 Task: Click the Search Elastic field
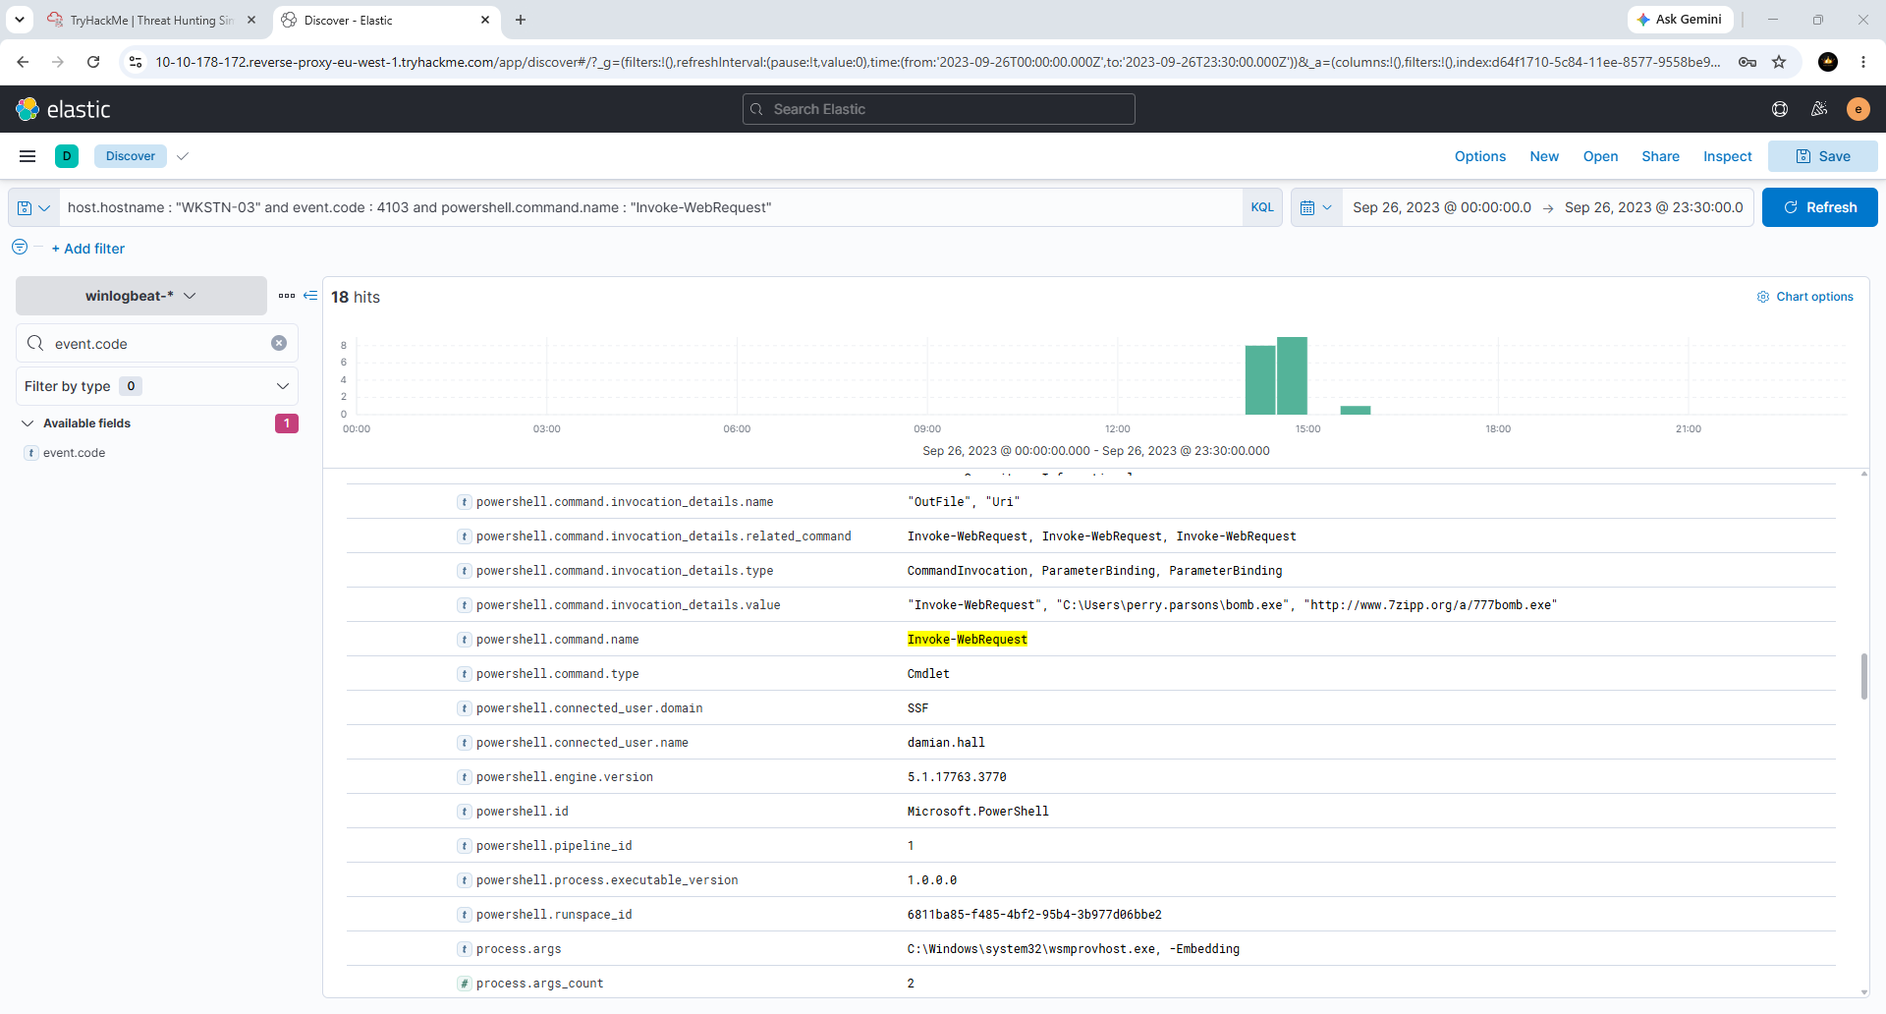click(x=939, y=109)
